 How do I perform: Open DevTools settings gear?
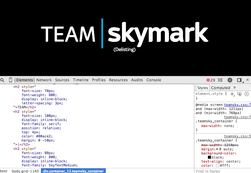pos(230,80)
